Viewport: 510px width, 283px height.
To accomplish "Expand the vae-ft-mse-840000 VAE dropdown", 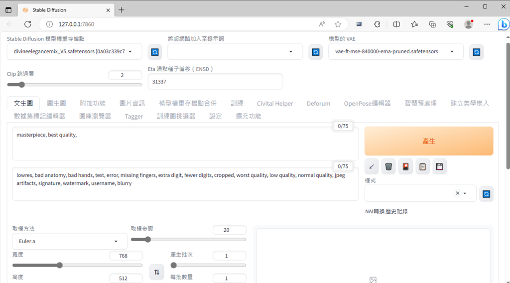I will [x=396, y=51].
